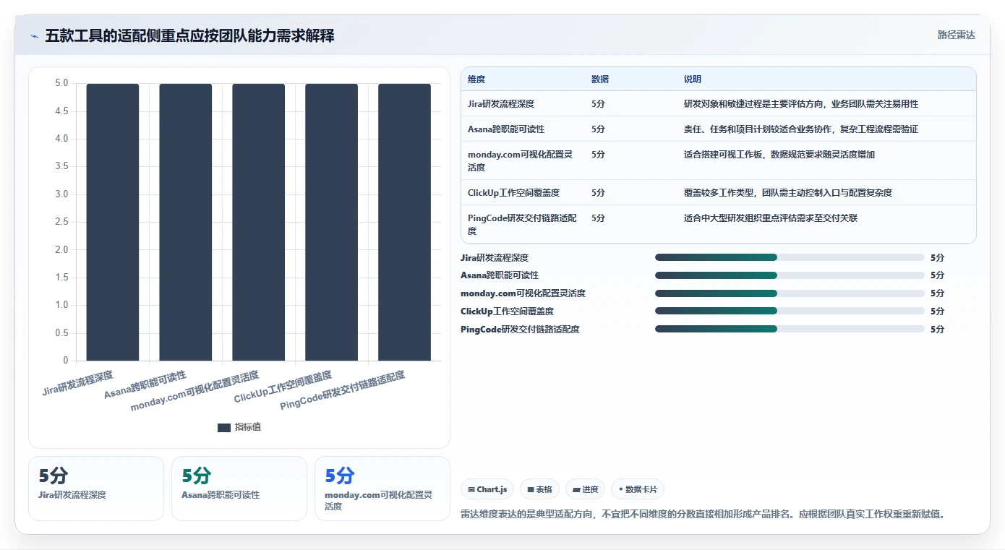1005x550 pixels.
Task: Click the 5.0 y-axis tick value
Action: [61, 83]
